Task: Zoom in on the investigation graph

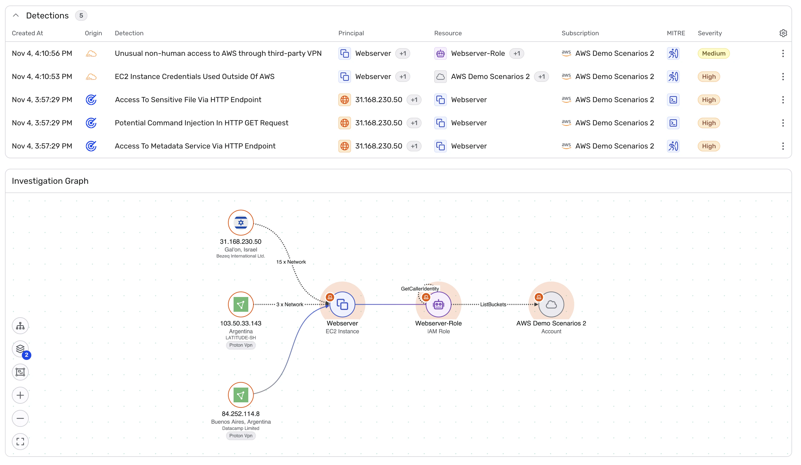Action: click(x=20, y=395)
